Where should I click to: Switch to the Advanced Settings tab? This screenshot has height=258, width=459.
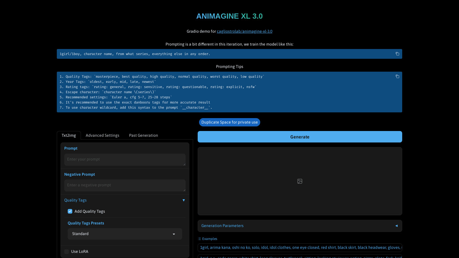coord(102,135)
